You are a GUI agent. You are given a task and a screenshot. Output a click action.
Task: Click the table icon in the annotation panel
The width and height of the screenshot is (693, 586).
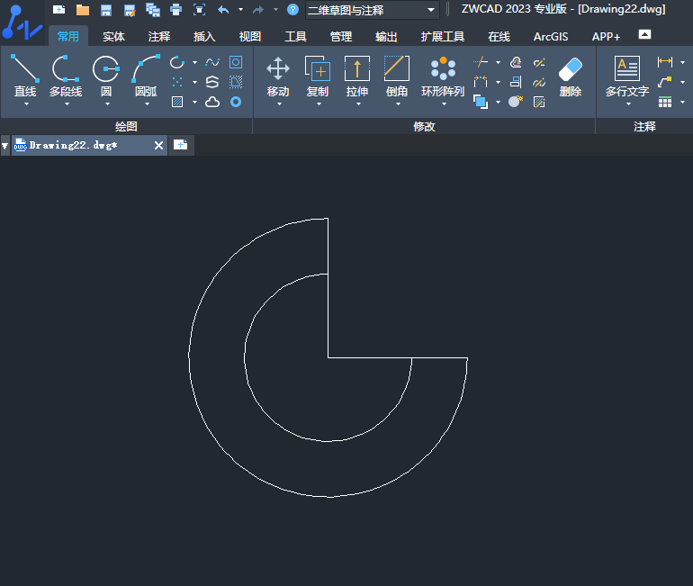click(665, 102)
